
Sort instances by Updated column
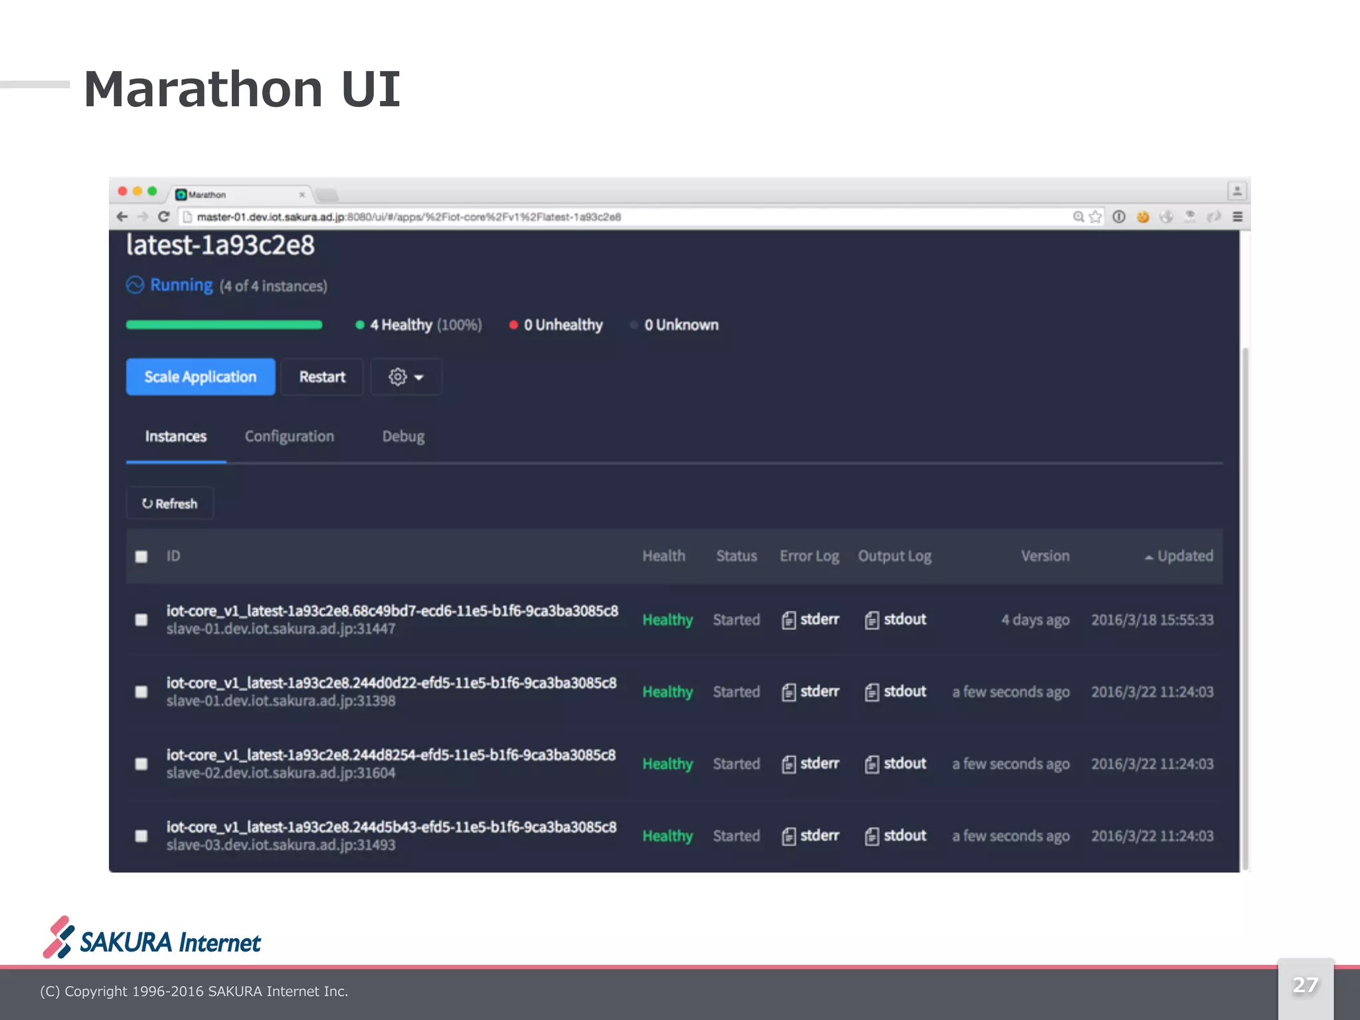(1179, 556)
